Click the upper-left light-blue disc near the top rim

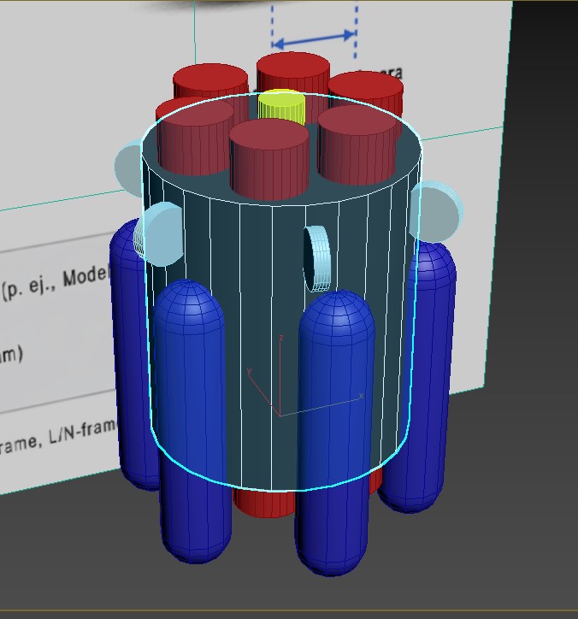(x=128, y=169)
